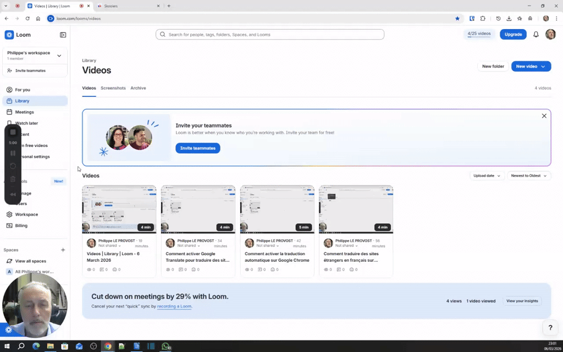The width and height of the screenshot is (563, 352).
Task: Click View your insights button
Action: [522, 301]
